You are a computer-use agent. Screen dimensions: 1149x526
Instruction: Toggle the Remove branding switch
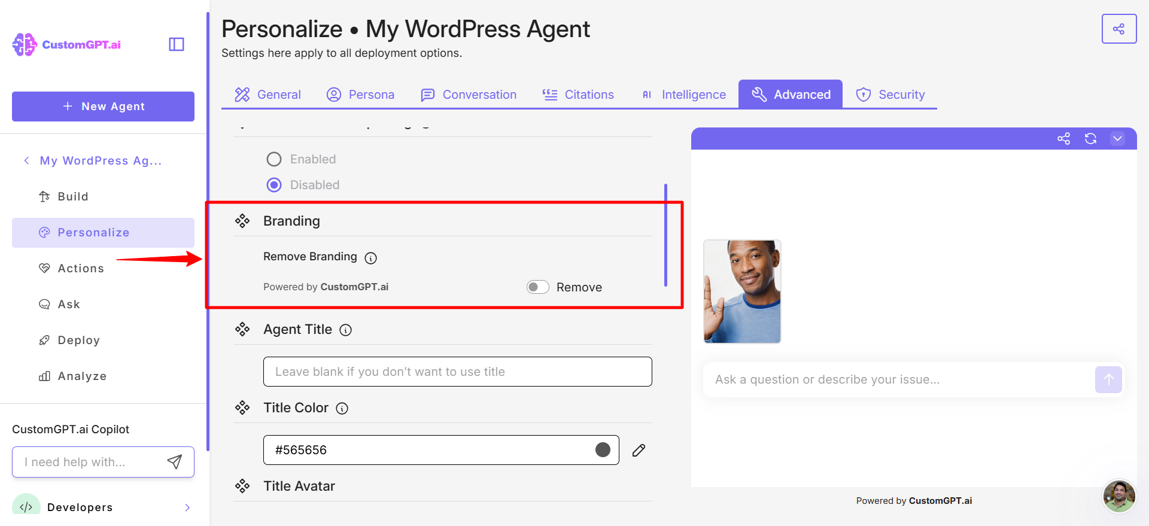(537, 287)
